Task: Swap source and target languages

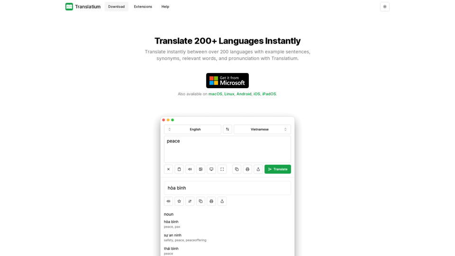Action: click(x=227, y=129)
